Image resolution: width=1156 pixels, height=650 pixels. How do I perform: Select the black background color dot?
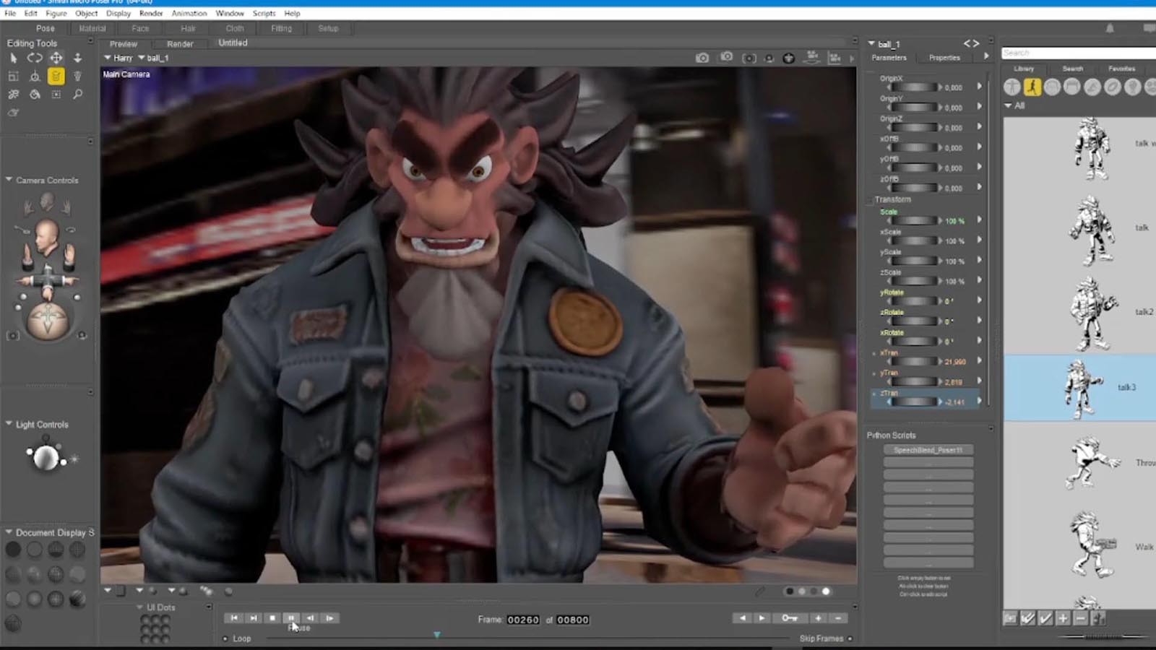pos(790,591)
